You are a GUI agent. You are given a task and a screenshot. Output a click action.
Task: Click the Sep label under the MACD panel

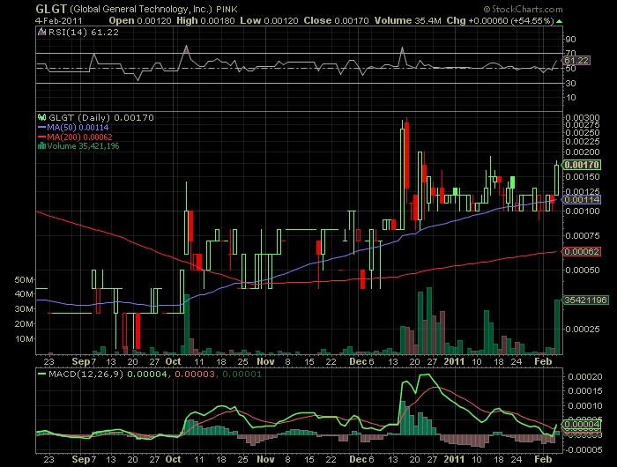coord(81,459)
